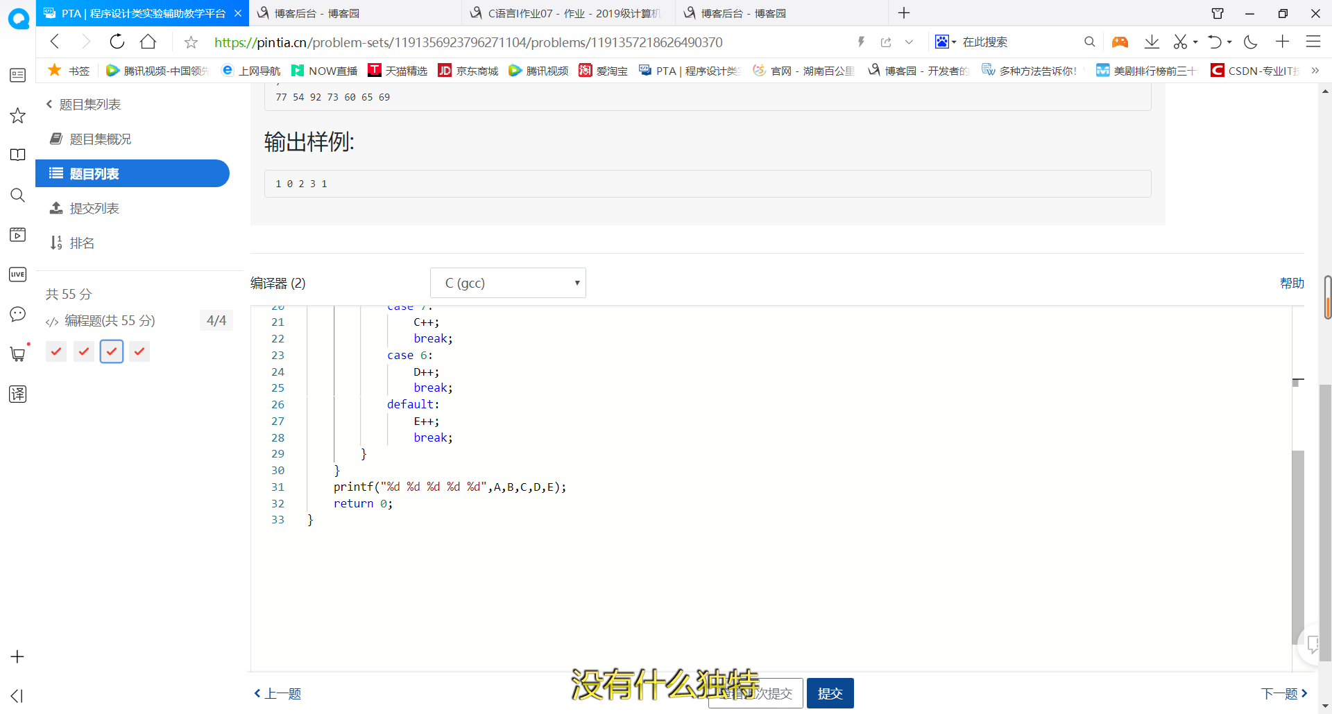The image size is (1332, 714).
Task: Open the search engine selector dropdown
Action: pos(946,42)
